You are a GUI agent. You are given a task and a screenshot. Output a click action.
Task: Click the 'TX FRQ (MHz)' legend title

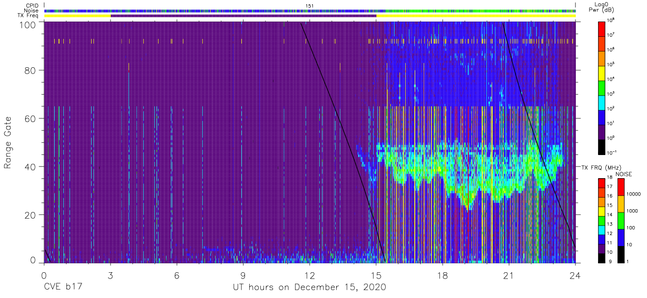(x=601, y=167)
